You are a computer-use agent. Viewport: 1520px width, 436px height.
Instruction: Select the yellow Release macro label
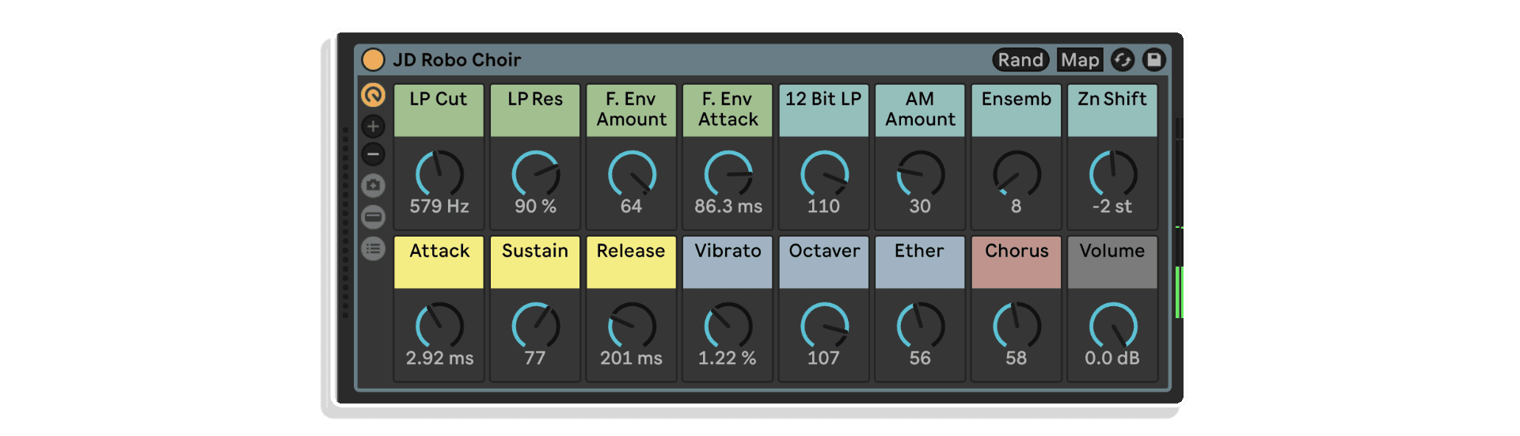(631, 262)
